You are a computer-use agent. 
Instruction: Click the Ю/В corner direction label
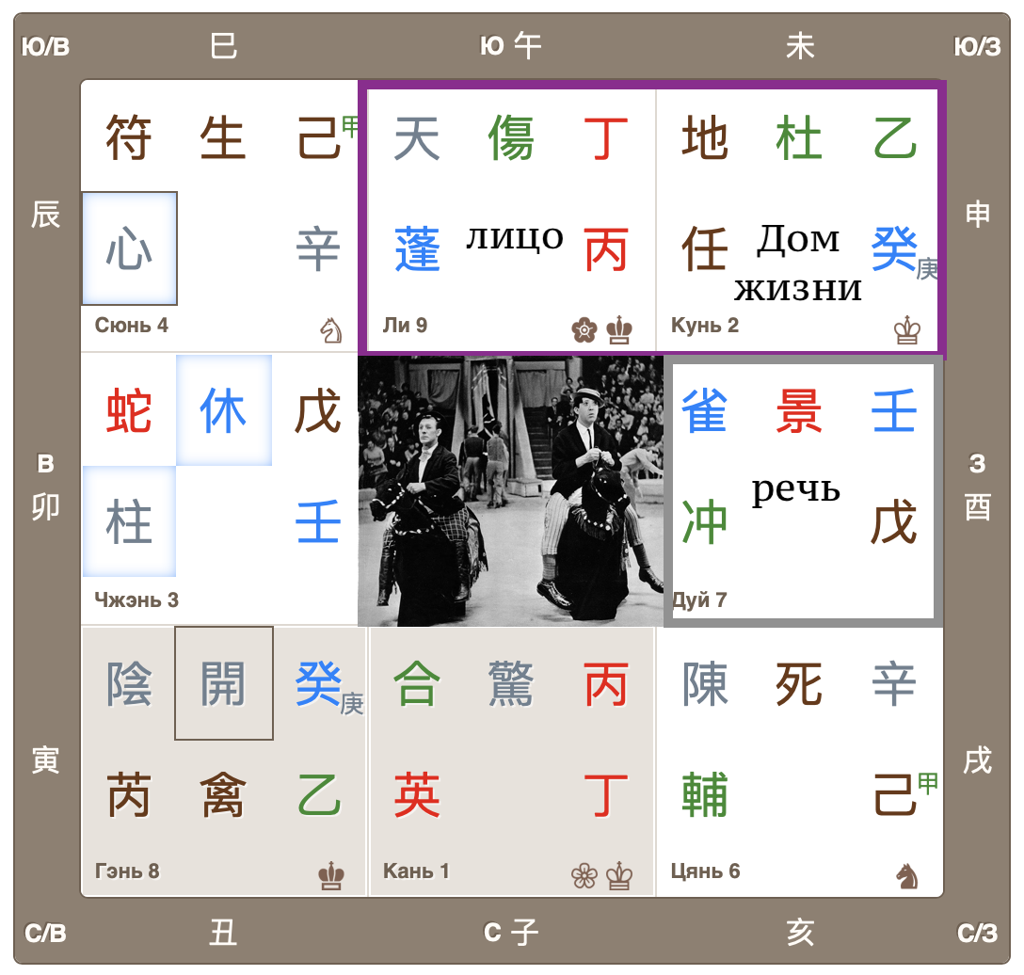[45, 46]
